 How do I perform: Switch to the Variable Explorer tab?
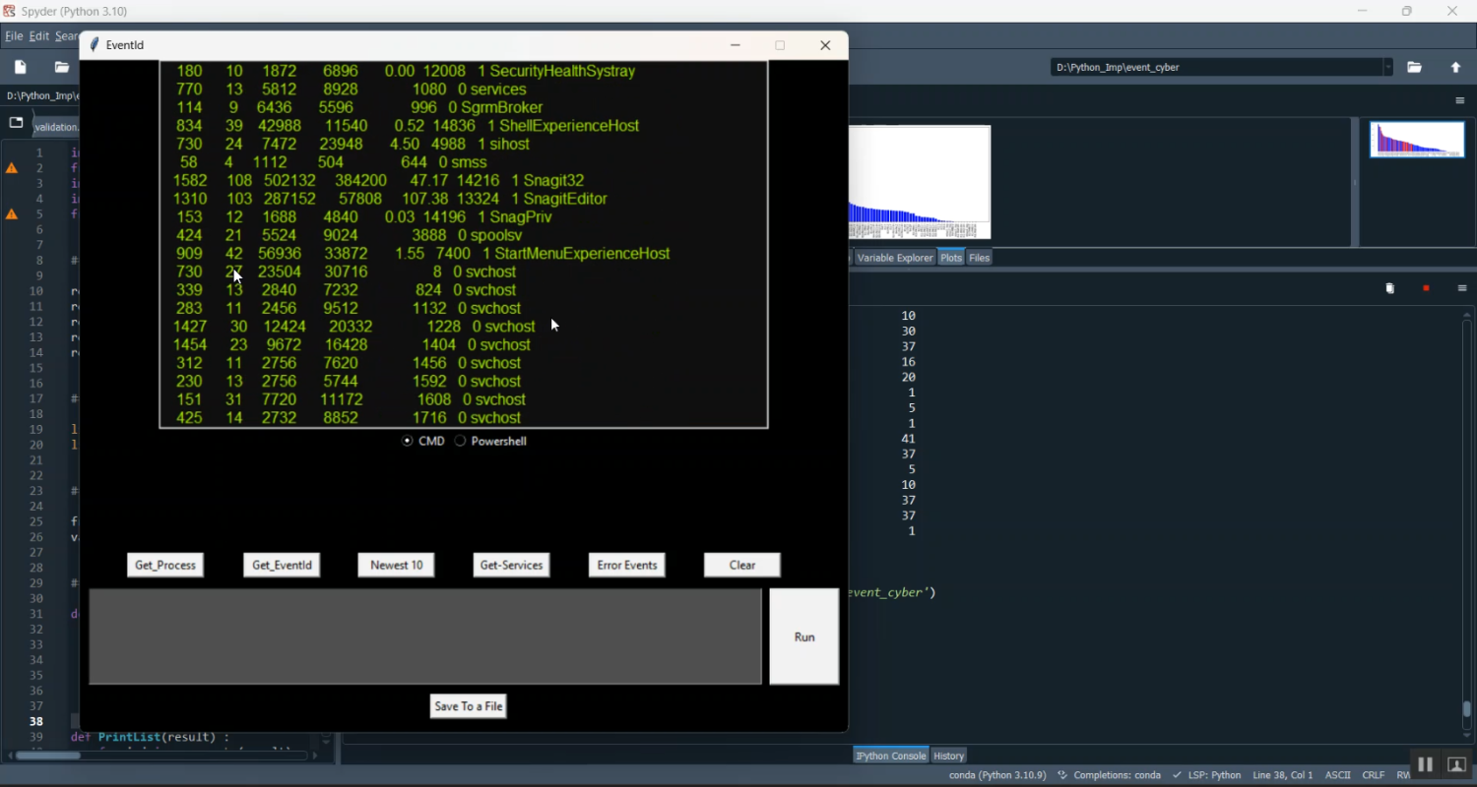[894, 258]
